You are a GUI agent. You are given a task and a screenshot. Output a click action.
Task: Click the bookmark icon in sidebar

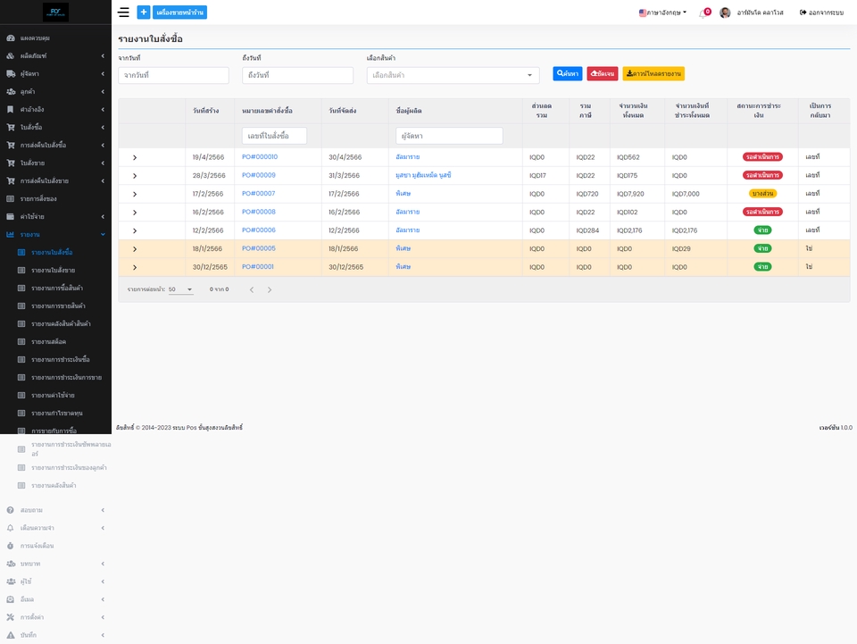coord(11,109)
